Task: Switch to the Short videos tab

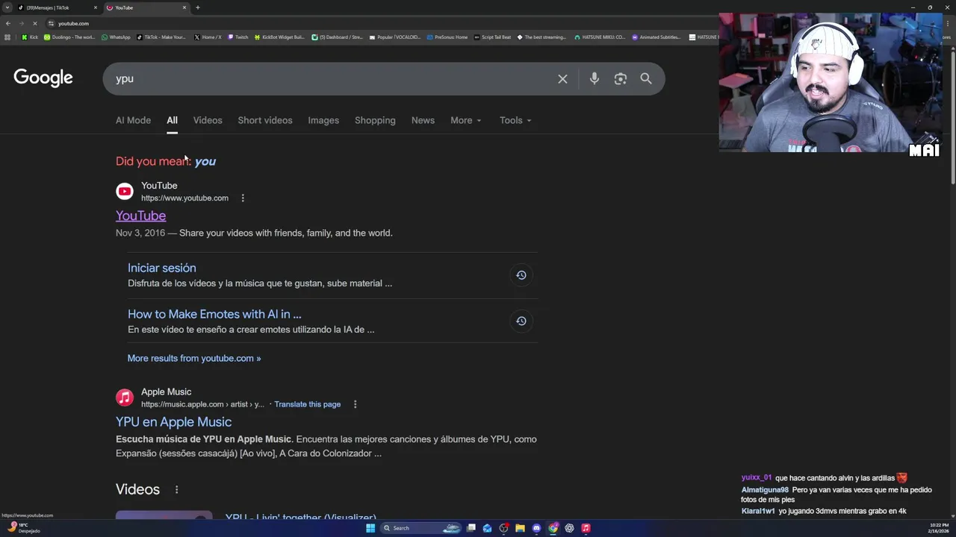Action: coord(265,120)
